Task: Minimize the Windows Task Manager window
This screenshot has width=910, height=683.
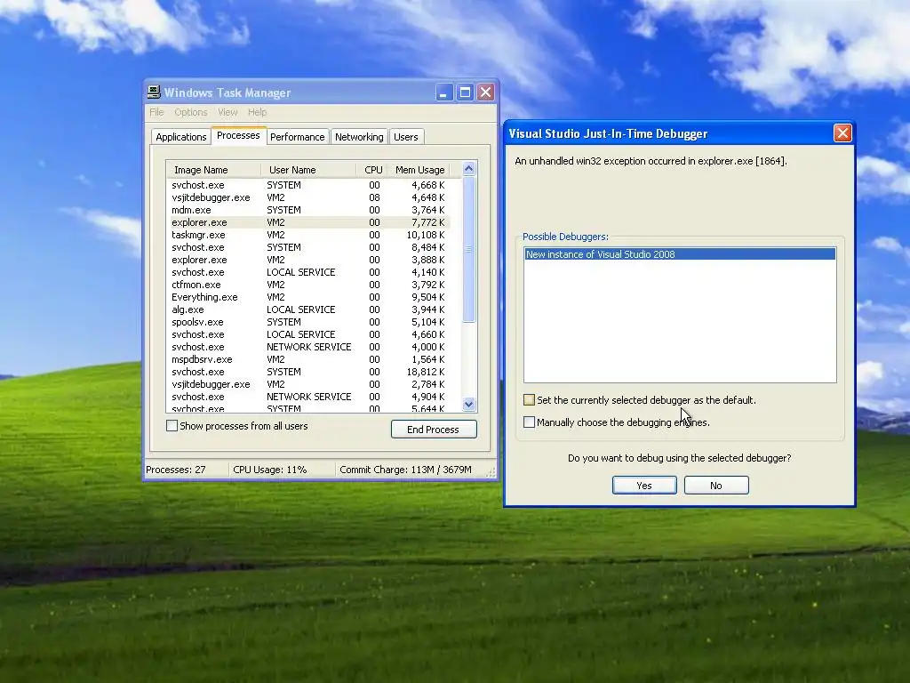Action: (444, 92)
